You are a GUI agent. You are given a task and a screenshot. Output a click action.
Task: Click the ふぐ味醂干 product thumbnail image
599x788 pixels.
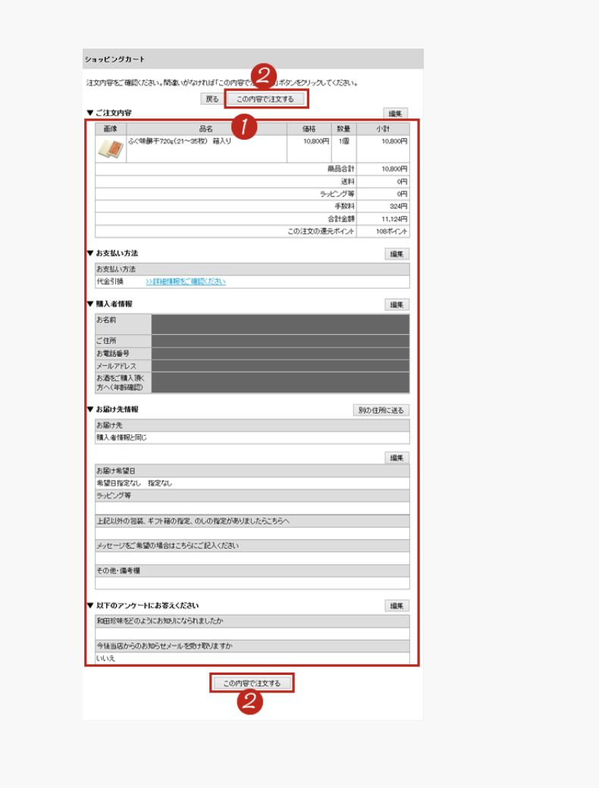[x=108, y=149]
